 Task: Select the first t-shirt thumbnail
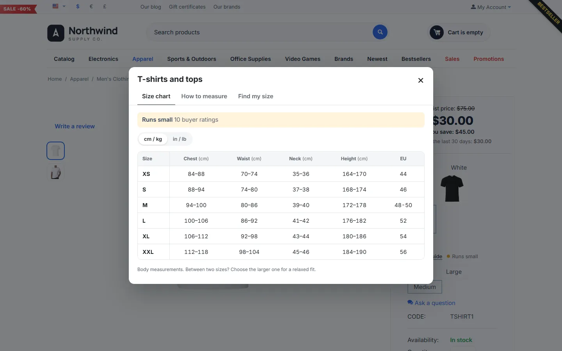click(55, 151)
